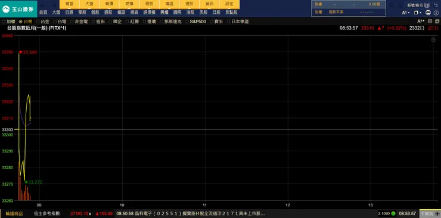Open the 期權 menu
Viewport: 441px width, 218px height.
pyautogui.click(x=129, y=4)
